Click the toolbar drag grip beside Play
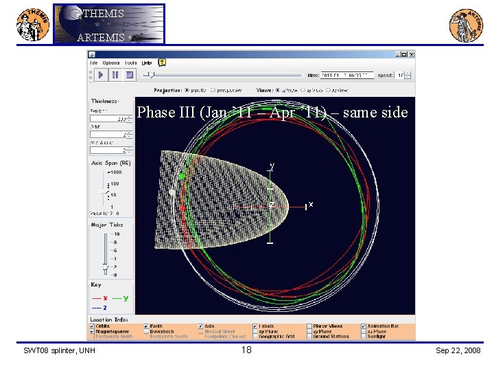 point(91,76)
